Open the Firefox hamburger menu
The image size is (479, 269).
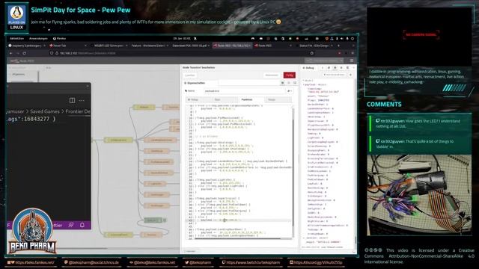(x=353, y=53)
